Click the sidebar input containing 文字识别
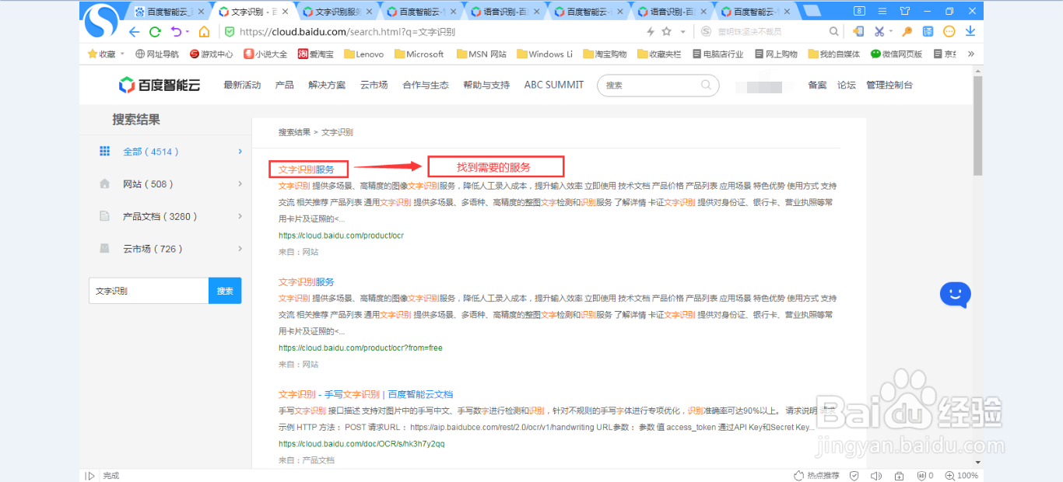 (149, 291)
